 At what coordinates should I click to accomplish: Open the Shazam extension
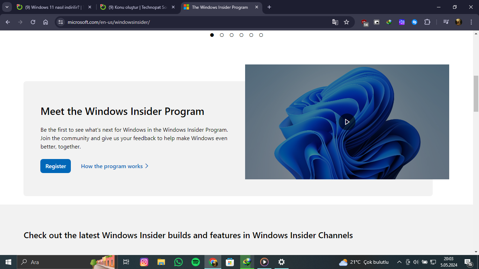pyautogui.click(x=414, y=22)
